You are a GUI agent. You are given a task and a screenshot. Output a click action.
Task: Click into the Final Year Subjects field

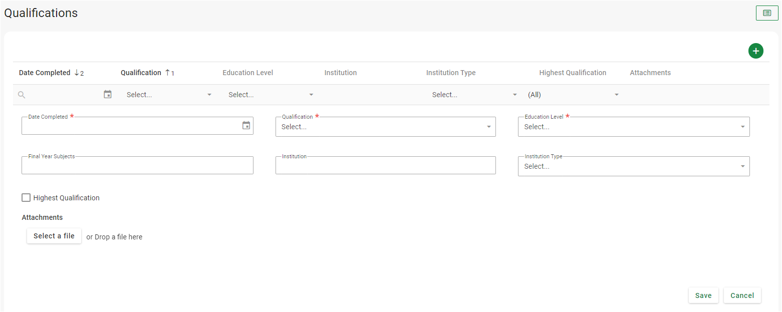point(137,166)
